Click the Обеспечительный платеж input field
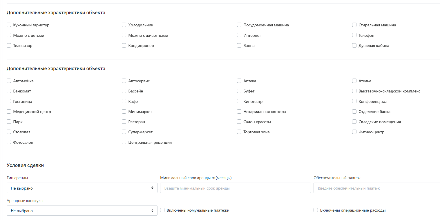Viewport: 440px width, 220px height. pos(377,188)
